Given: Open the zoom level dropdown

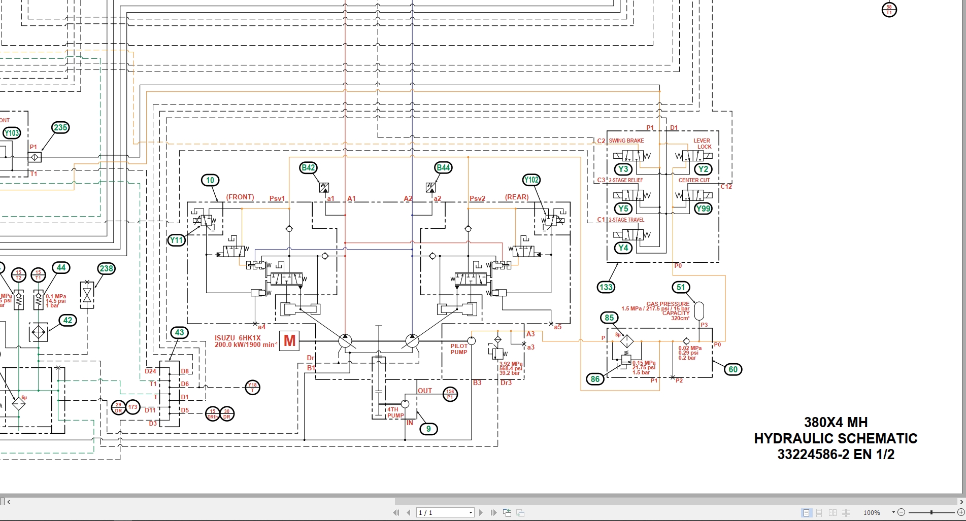Looking at the screenshot, I should point(893,512).
